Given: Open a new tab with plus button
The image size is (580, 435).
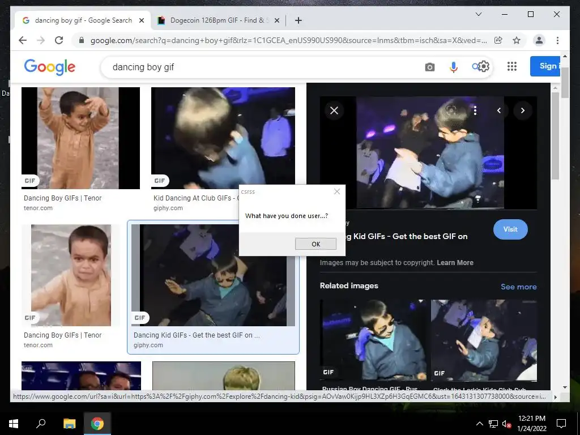Looking at the screenshot, I should point(298,20).
